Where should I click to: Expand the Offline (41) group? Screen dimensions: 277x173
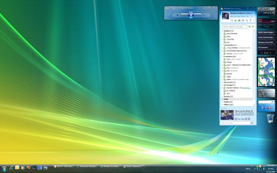[222, 105]
